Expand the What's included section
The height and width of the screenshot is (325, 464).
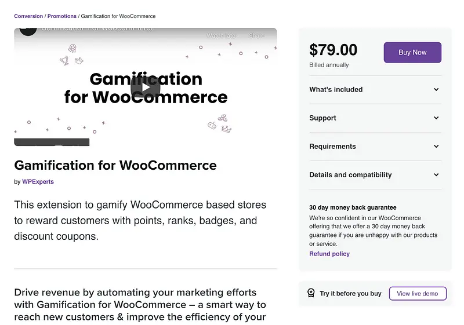[436, 90]
